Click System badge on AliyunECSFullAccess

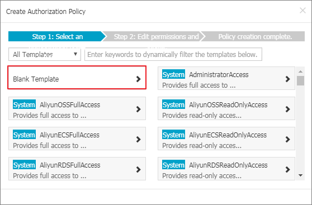24,135
